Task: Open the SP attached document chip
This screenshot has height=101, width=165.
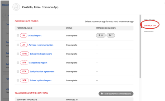Action: 101,35
